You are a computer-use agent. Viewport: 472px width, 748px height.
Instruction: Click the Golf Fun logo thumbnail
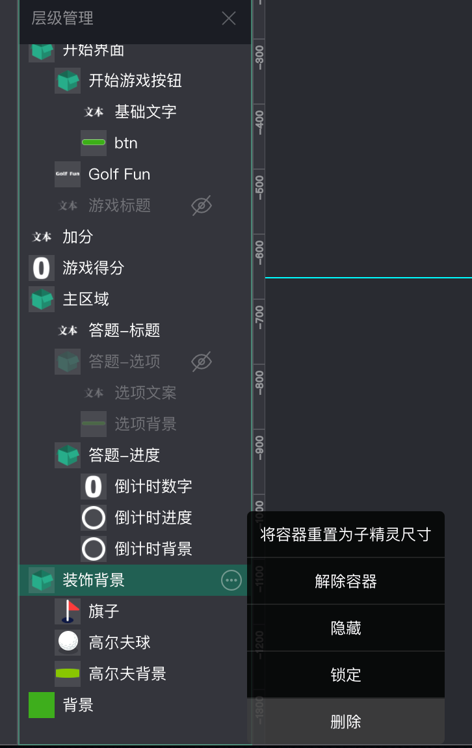(x=68, y=174)
